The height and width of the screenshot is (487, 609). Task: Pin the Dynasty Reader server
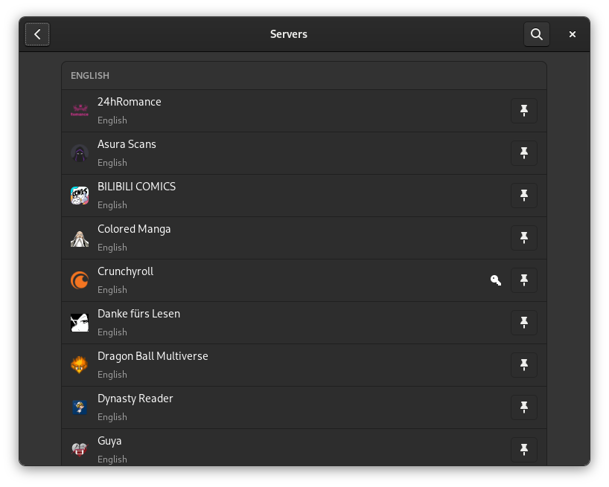click(x=524, y=407)
